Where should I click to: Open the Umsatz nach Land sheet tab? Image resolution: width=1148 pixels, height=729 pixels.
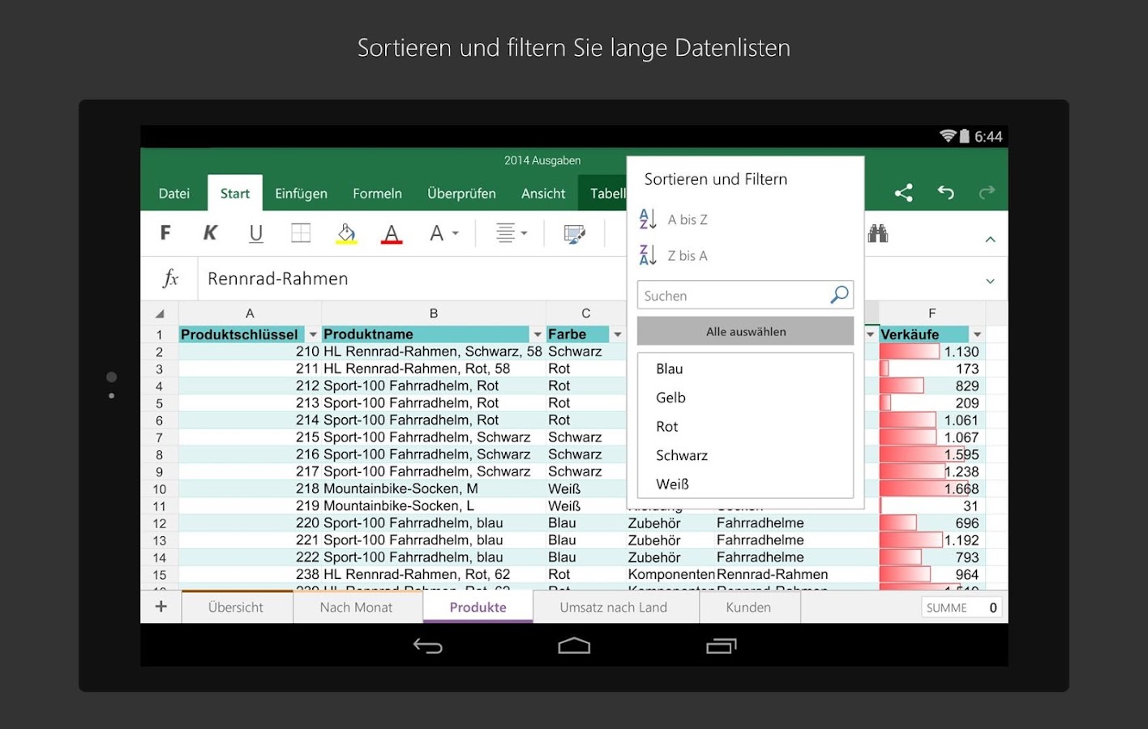615,607
